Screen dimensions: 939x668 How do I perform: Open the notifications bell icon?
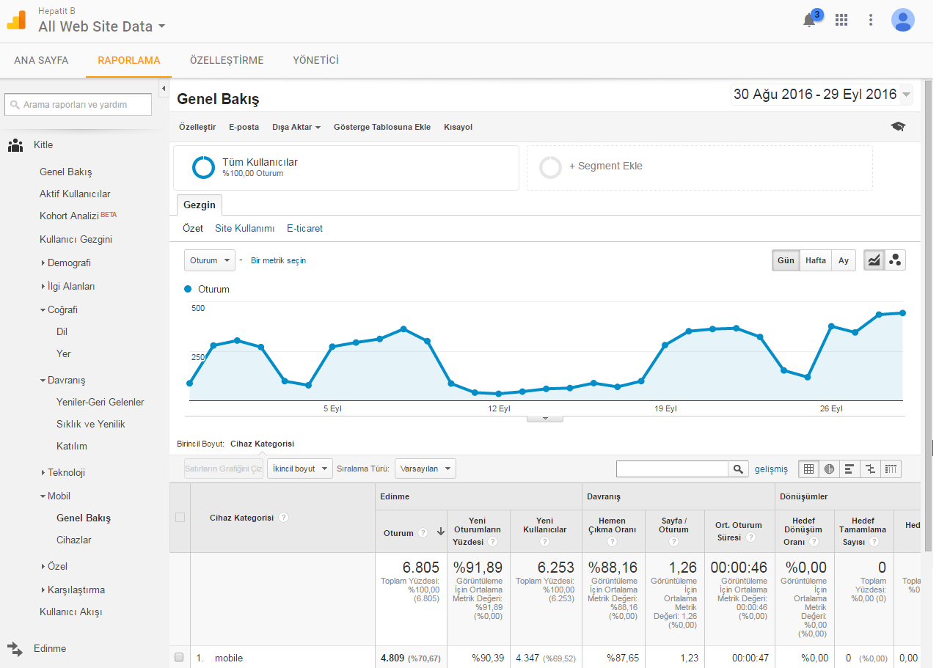[x=809, y=20]
